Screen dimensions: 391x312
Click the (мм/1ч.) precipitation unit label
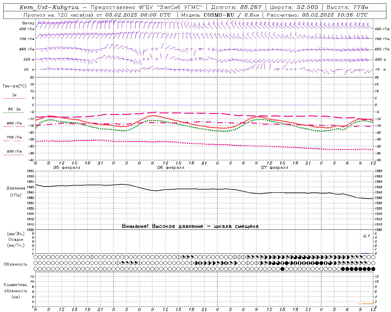[16, 245]
